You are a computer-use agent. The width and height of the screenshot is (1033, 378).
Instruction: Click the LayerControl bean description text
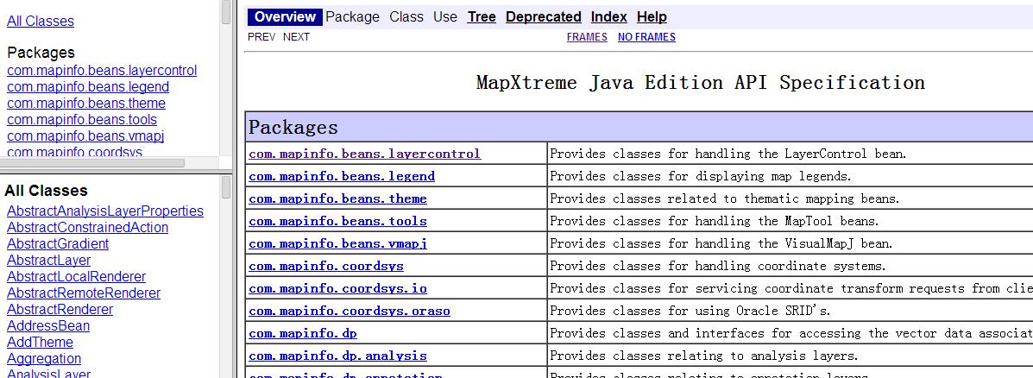[x=728, y=154]
